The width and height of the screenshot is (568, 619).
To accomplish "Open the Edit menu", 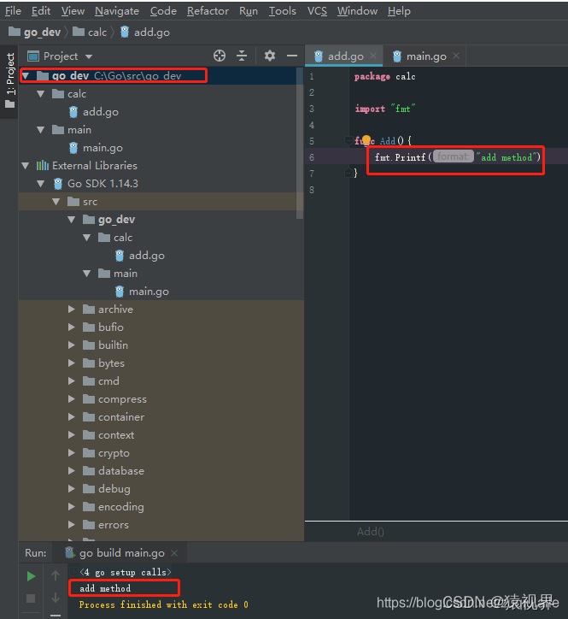I will pos(41,10).
